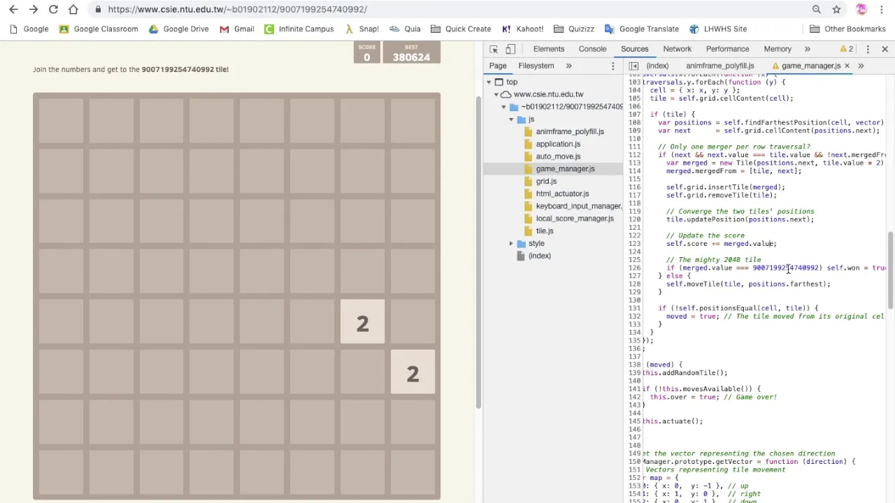
Task: Click line number 126 in the gutter
Action: [x=634, y=268]
